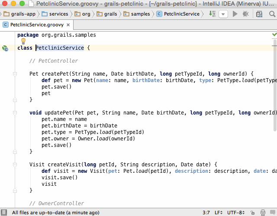This screenshot has height=216, width=277.
Task: Click the green inspection checkmark indicator
Action: (274, 35)
